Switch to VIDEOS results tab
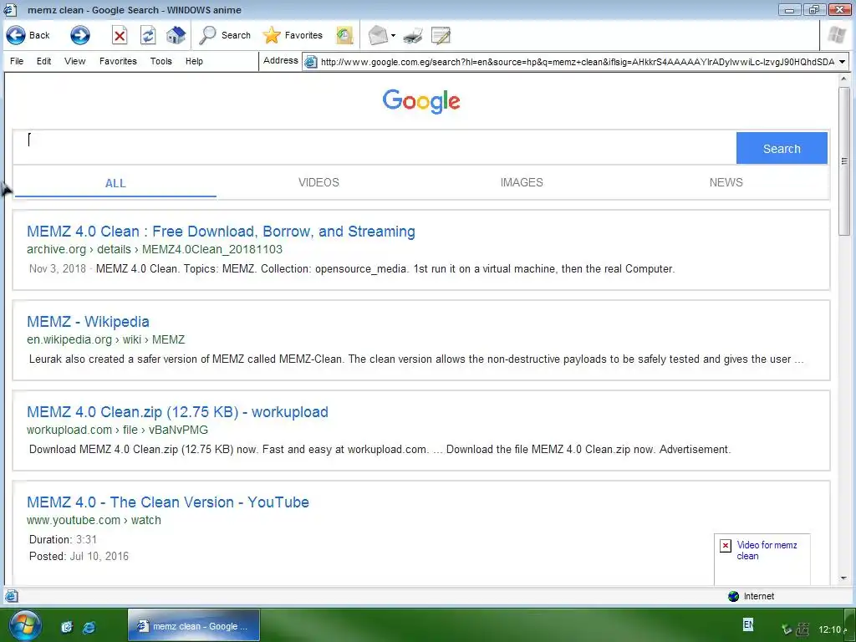 [318, 182]
